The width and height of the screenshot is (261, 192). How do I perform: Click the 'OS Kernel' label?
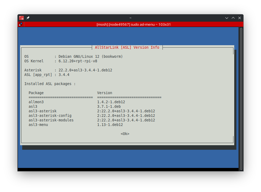click(x=34, y=61)
